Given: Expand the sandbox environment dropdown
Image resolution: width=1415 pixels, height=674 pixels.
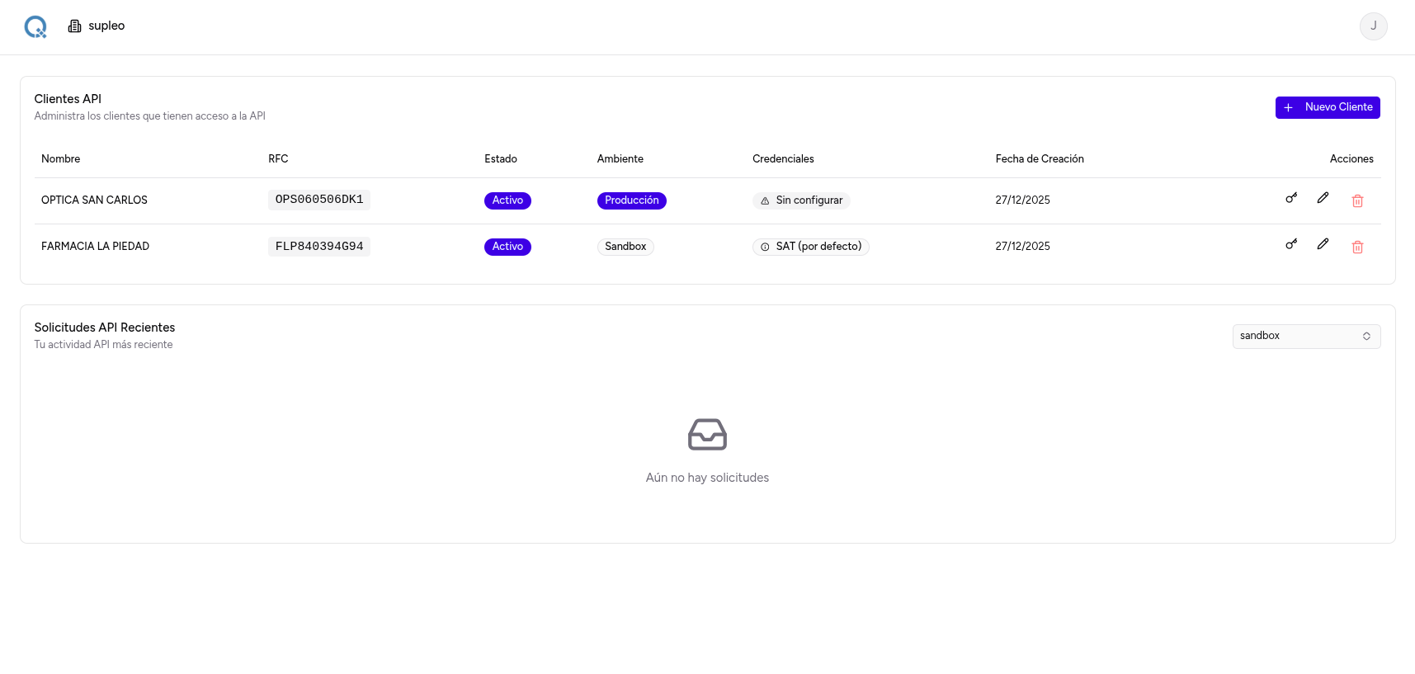Looking at the screenshot, I should pyautogui.click(x=1306, y=337).
